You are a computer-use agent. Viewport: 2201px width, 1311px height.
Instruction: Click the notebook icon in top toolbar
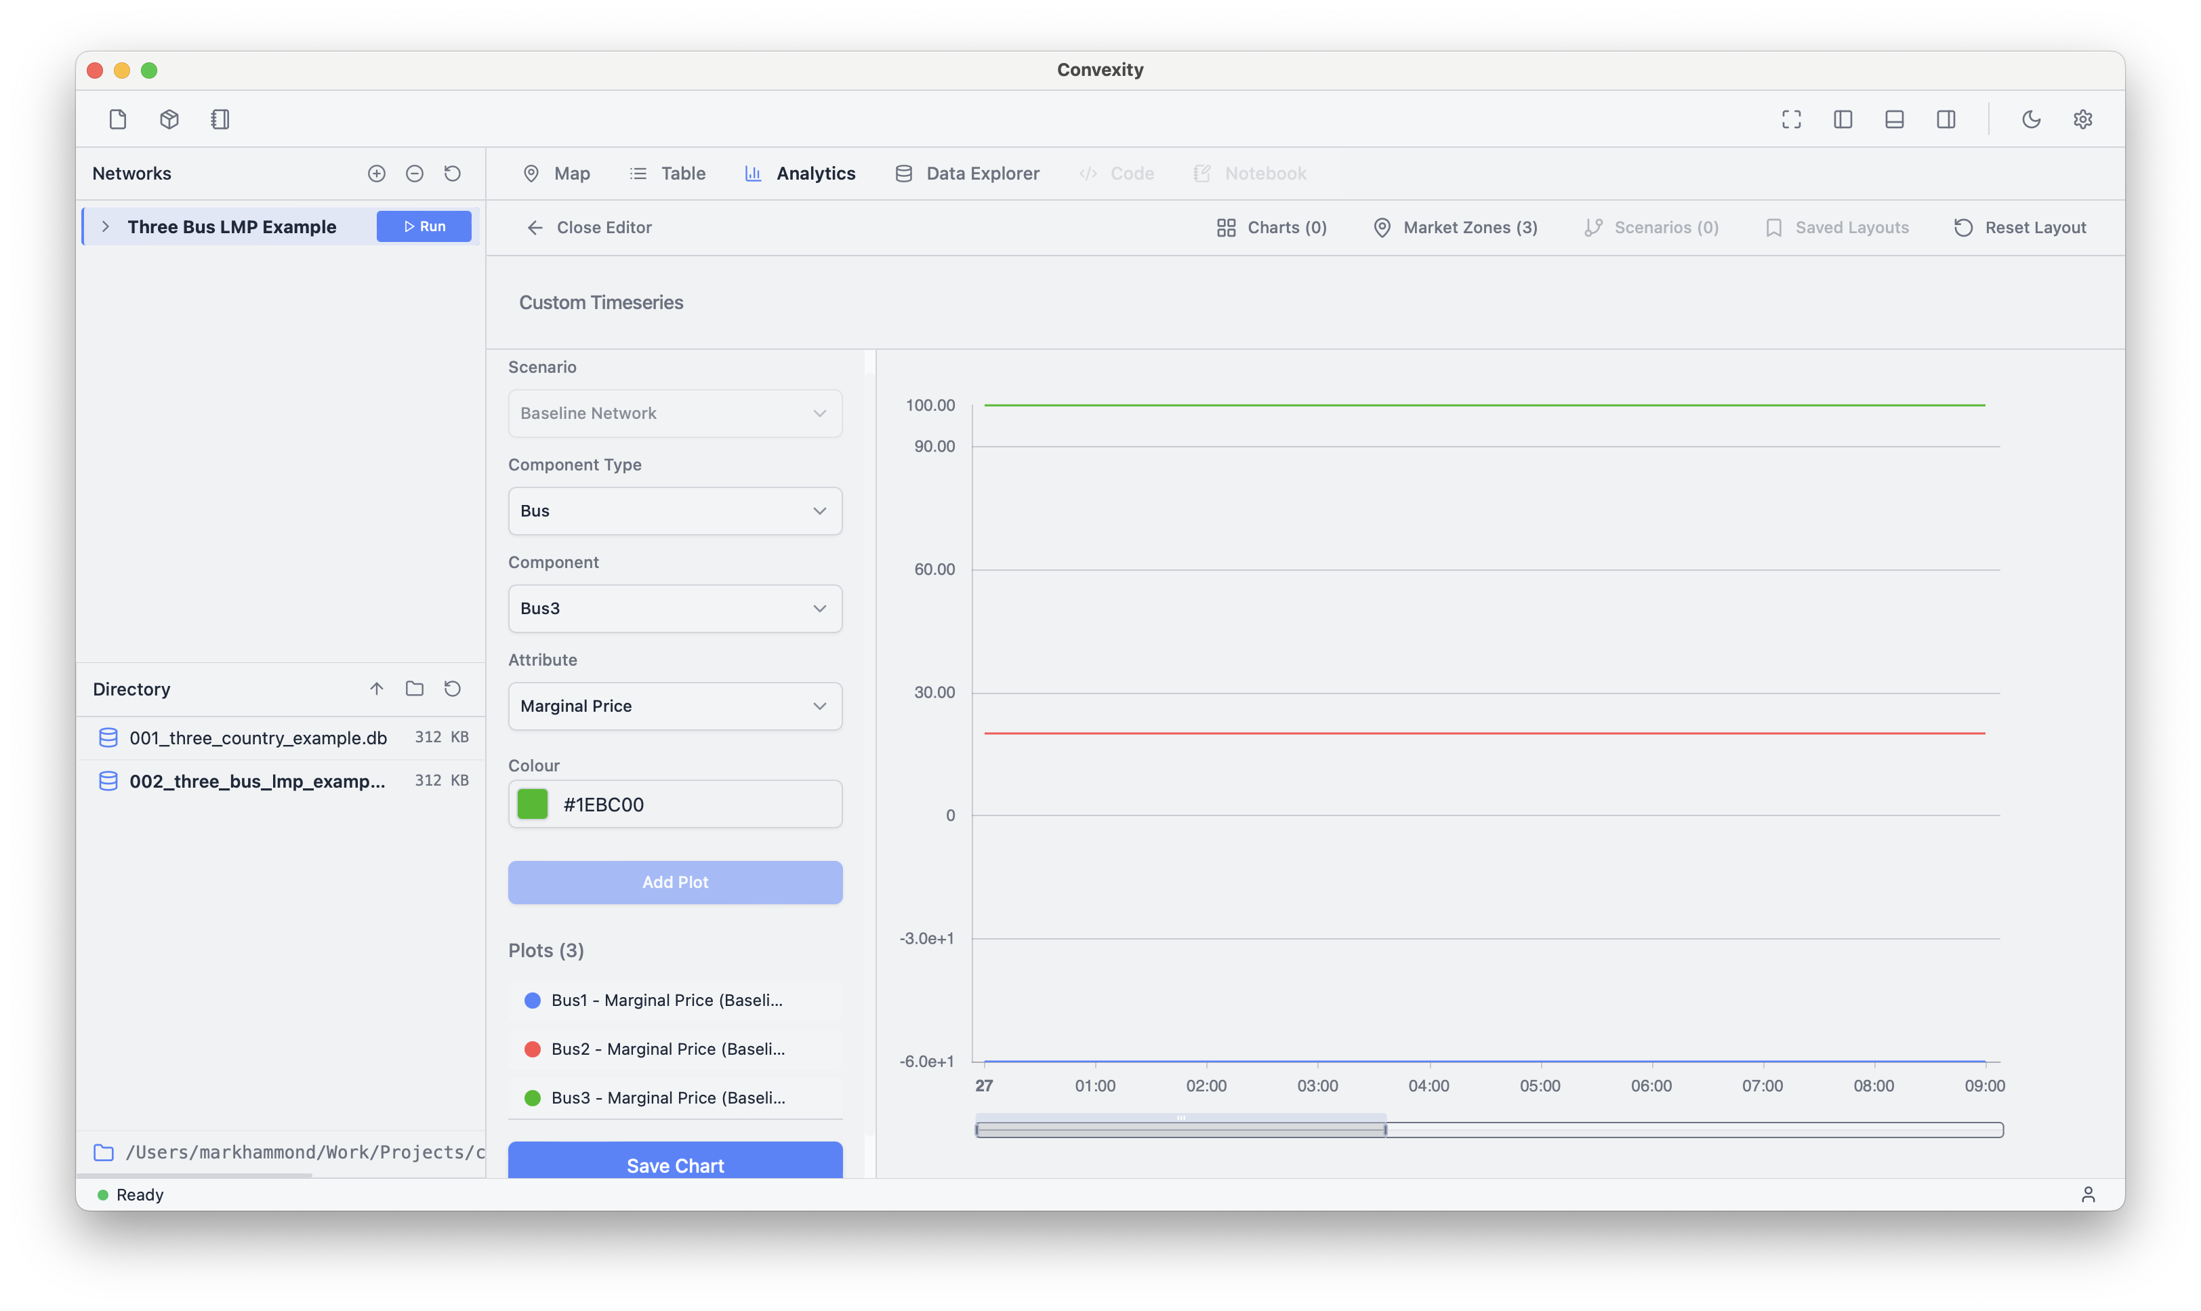click(x=220, y=119)
